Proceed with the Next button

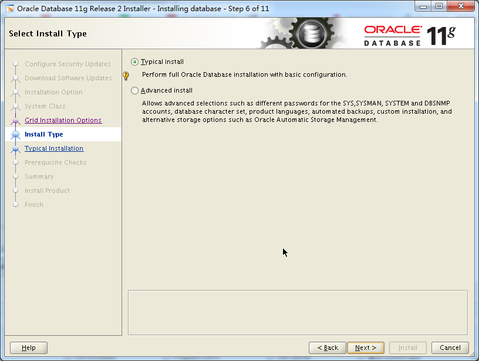[x=366, y=348]
